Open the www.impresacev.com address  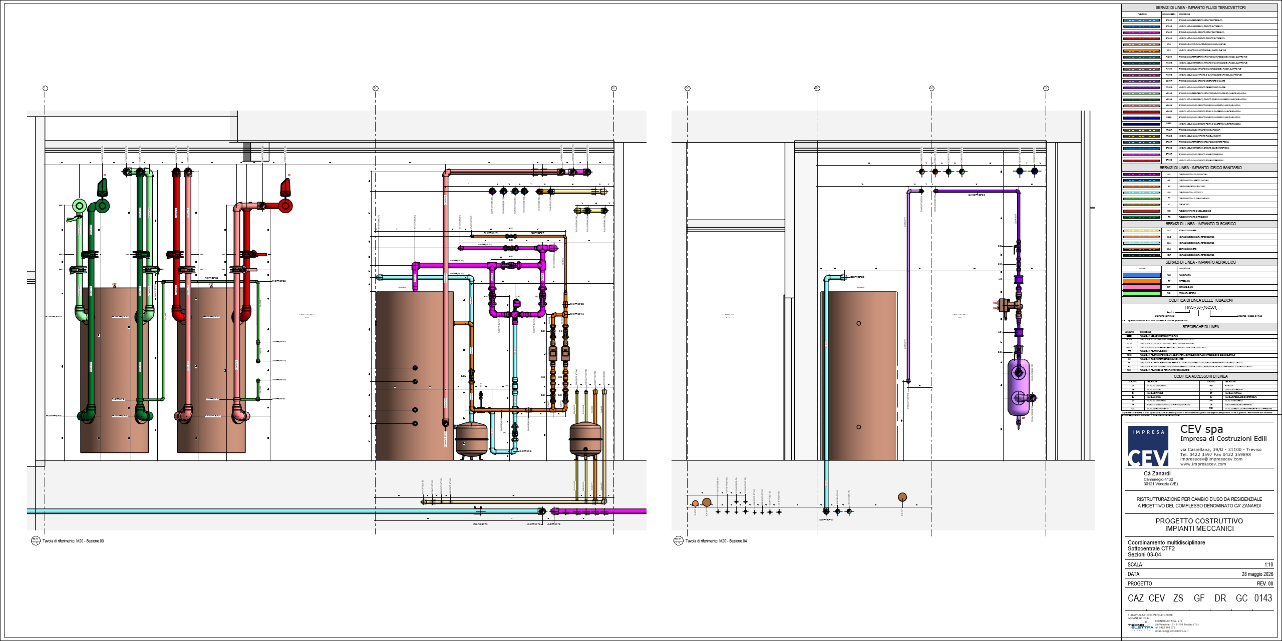(x=1203, y=464)
